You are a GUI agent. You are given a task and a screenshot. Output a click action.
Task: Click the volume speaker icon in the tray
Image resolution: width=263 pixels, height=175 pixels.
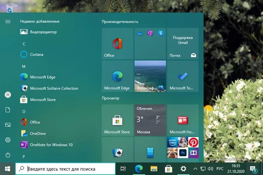(x=210, y=169)
